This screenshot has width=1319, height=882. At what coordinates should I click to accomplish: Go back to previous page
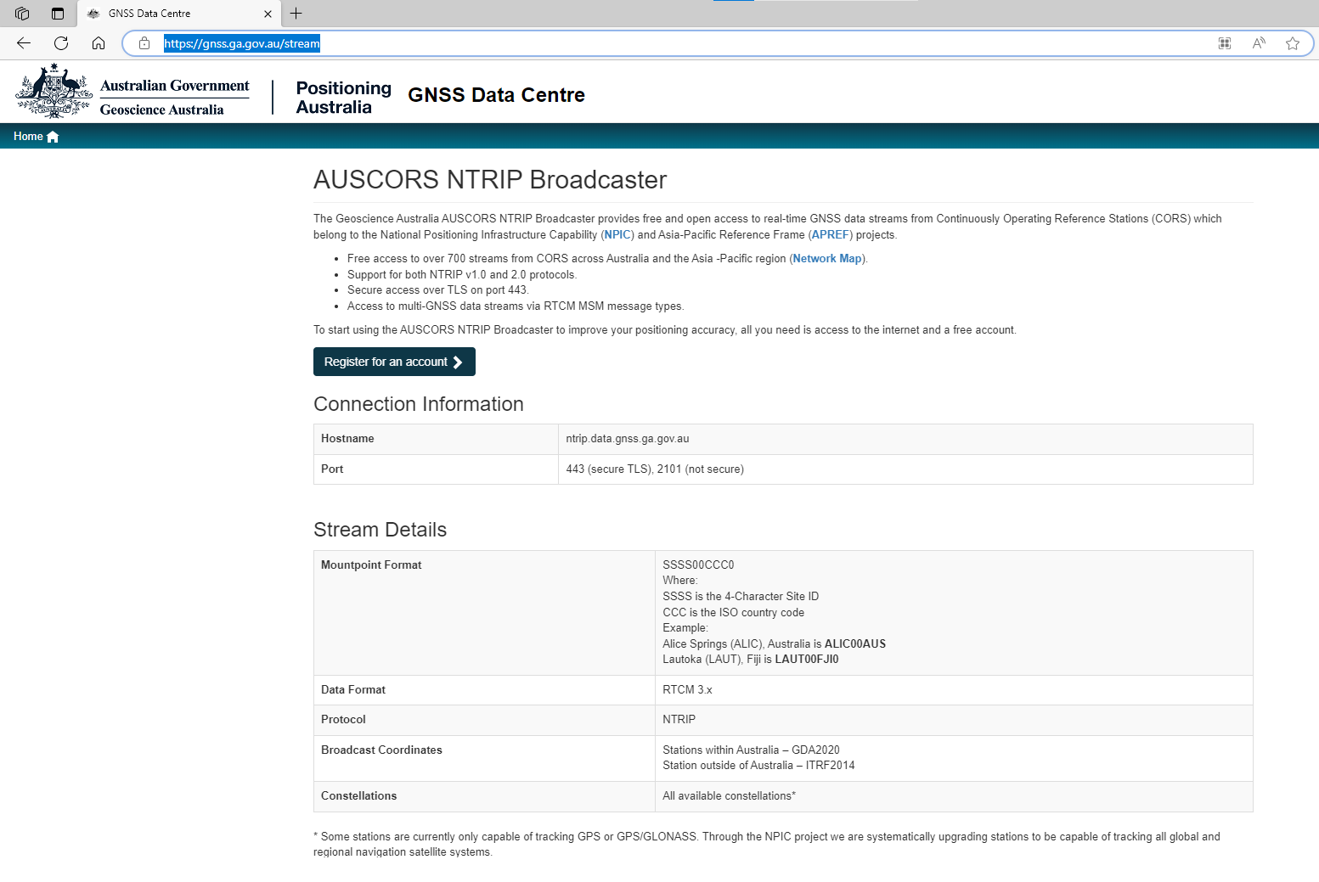24,43
